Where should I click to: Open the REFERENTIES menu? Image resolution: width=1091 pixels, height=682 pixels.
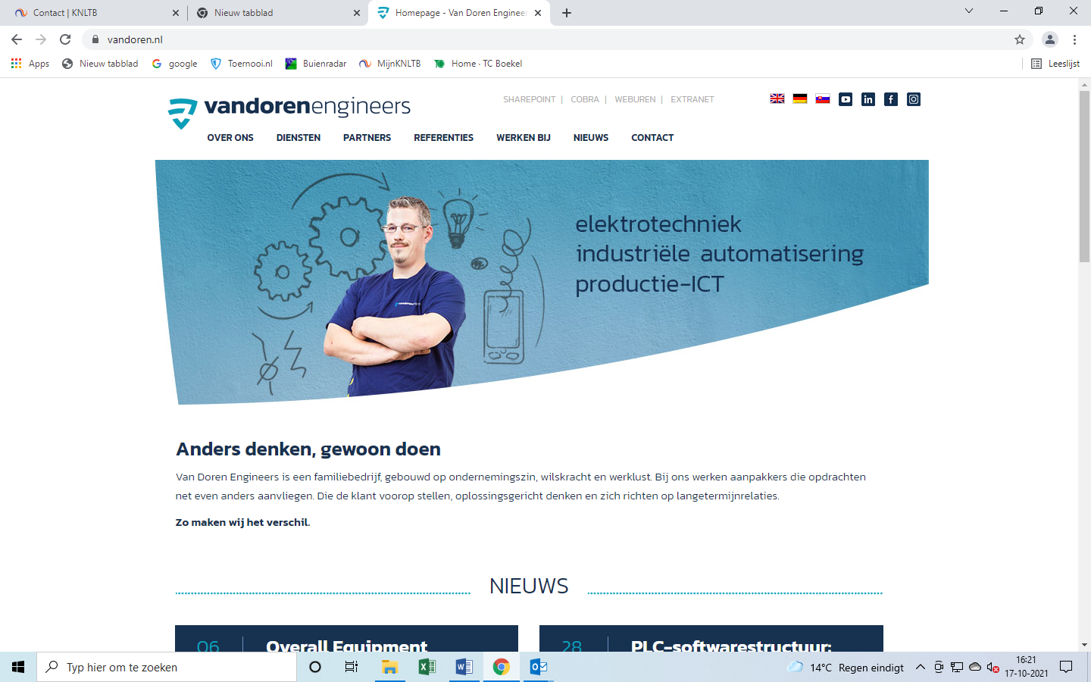pos(444,138)
